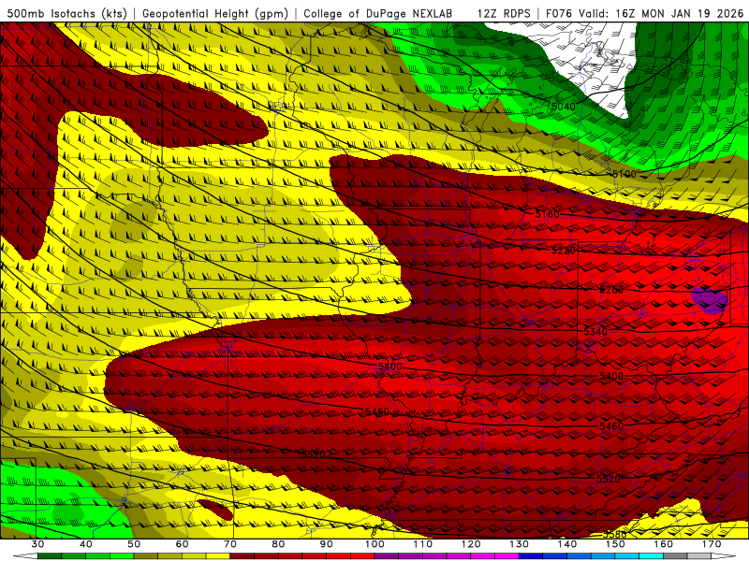Click the 30 value on the color scale

click(x=37, y=544)
